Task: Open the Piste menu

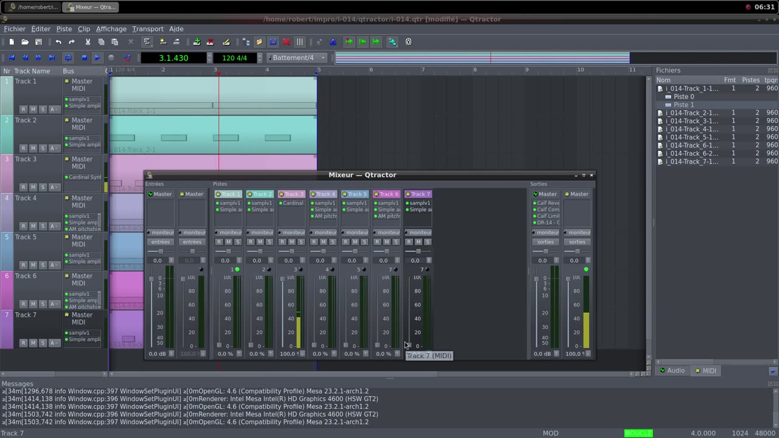Action: pyautogui.click(x=64, y=29)
